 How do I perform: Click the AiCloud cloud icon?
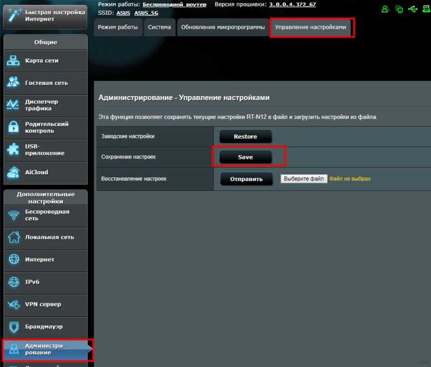coord(13,172)
